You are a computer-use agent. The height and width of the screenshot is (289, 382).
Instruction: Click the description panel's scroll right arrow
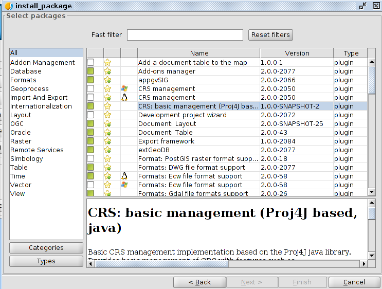click(x=363, y=264)
